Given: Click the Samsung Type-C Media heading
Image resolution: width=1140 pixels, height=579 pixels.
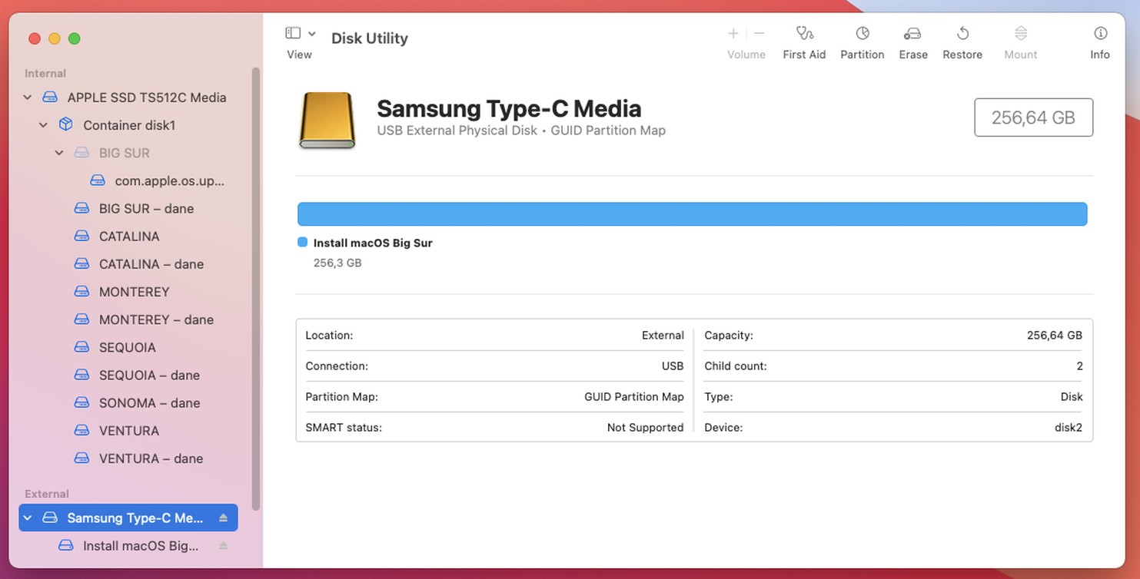Looking at the screenshot, I should tap(509, 108).
